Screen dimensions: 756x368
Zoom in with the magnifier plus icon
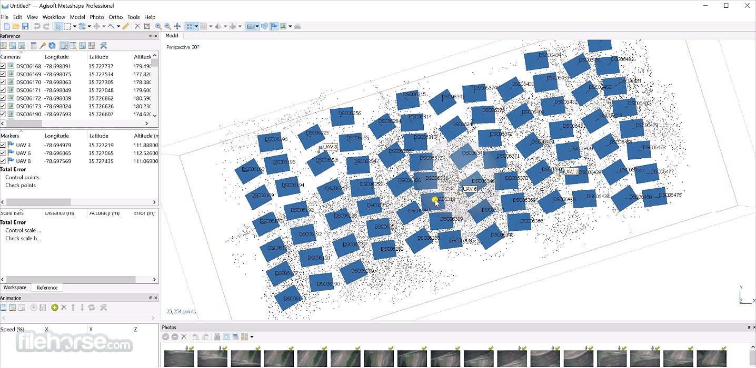[158, 26]
